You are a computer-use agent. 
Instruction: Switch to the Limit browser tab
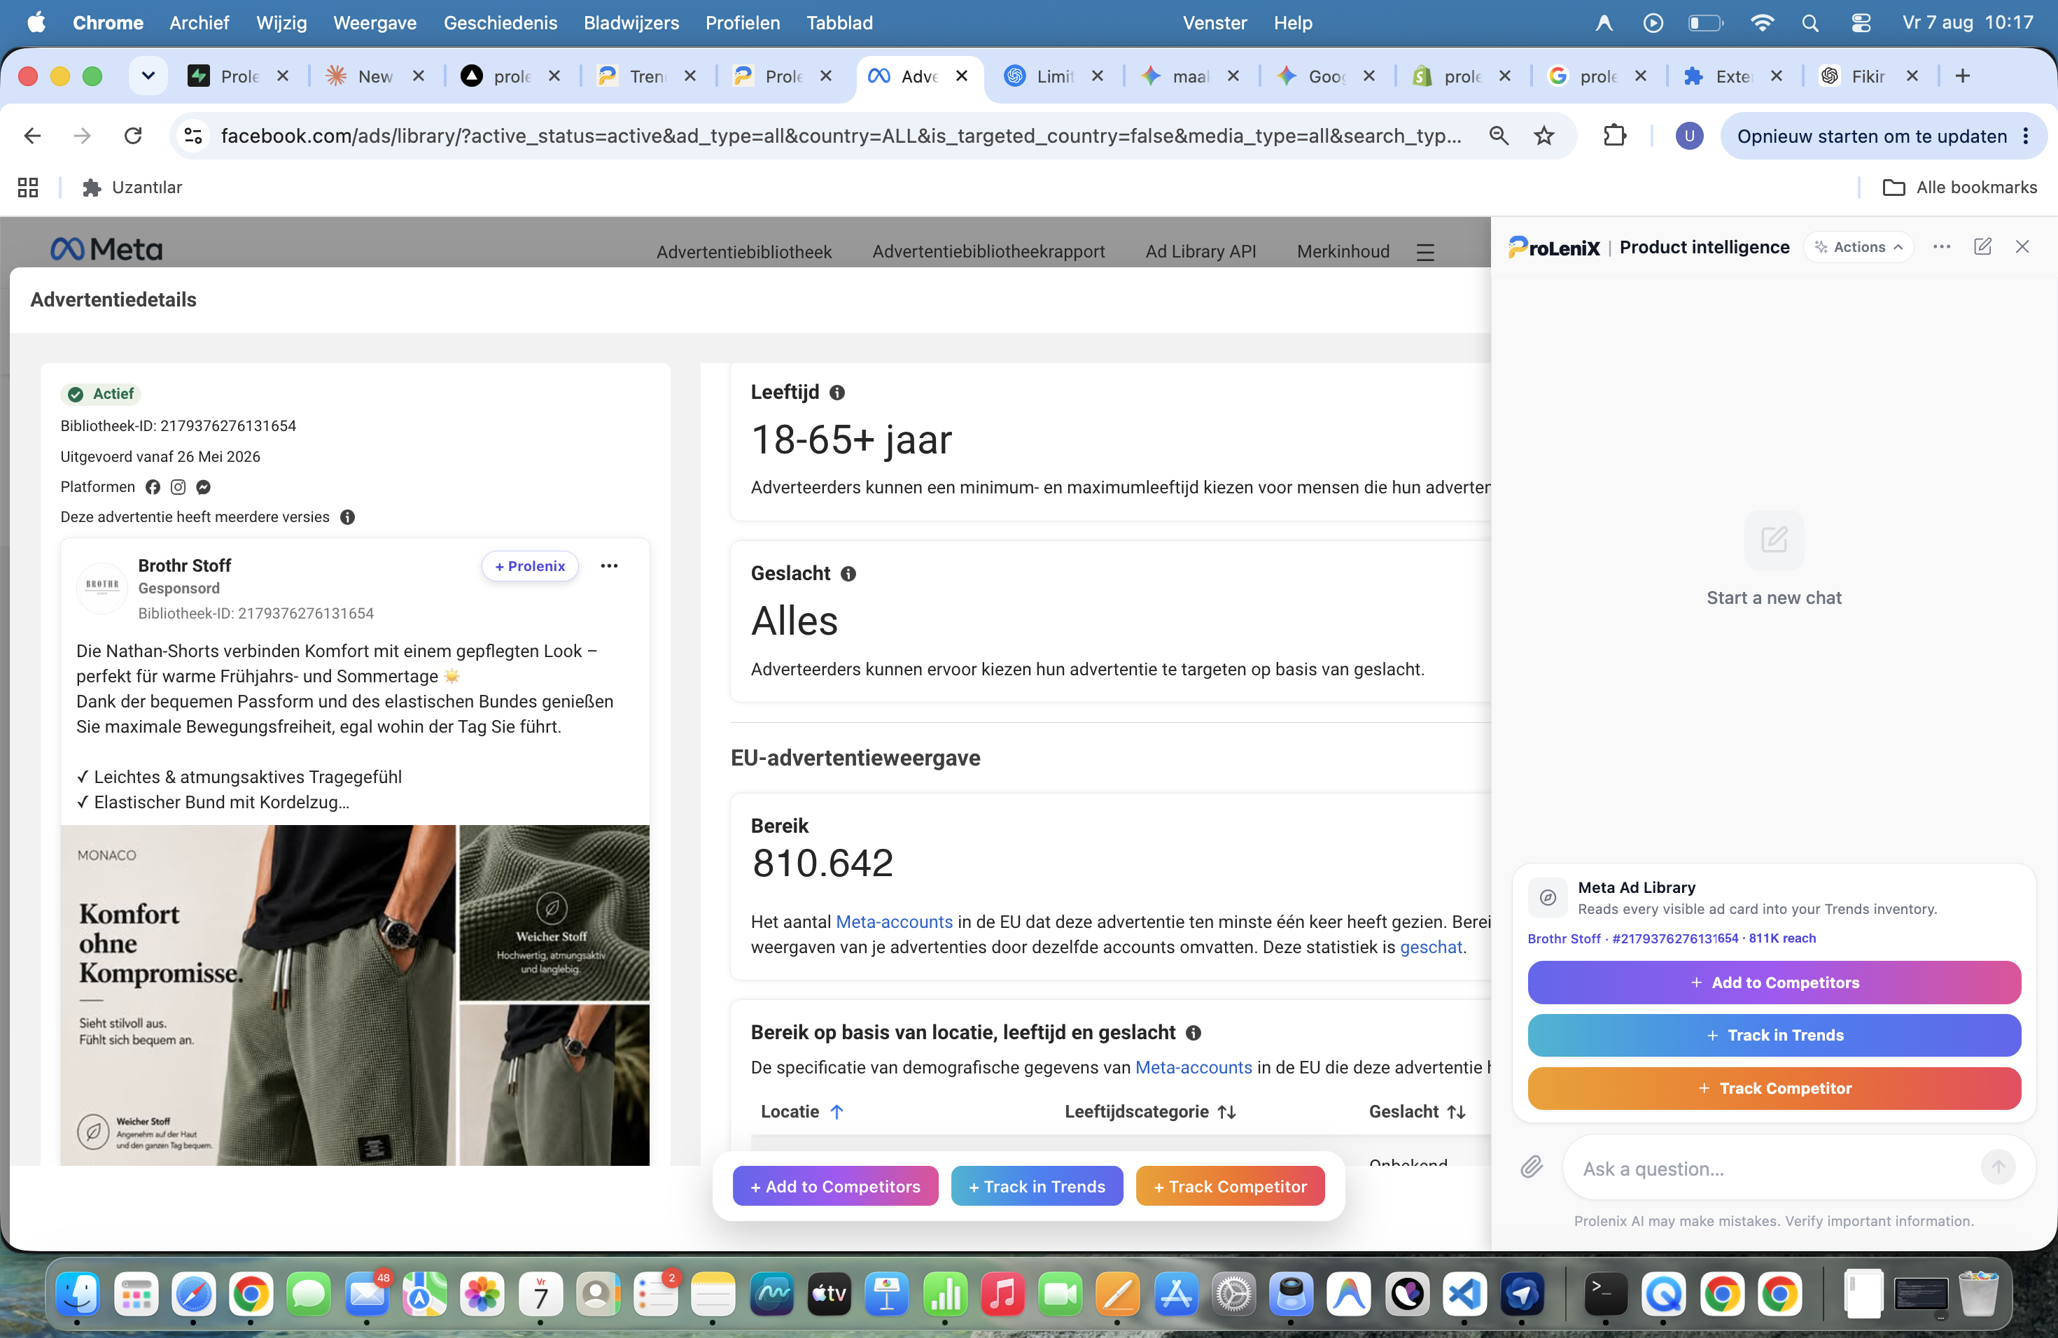click(1052, 76)
